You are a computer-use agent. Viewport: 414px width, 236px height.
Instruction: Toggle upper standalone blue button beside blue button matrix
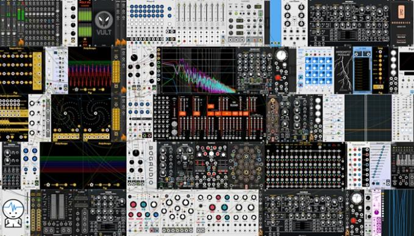(170, 9)
